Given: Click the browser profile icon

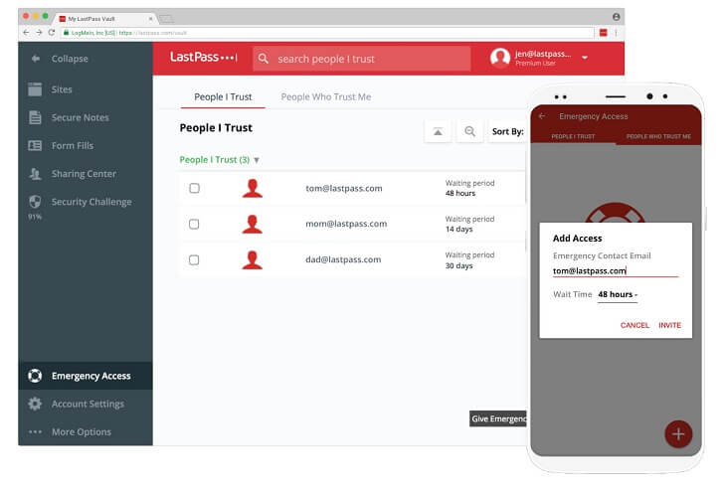Looking at the screenshot, I should click(616, 17).
